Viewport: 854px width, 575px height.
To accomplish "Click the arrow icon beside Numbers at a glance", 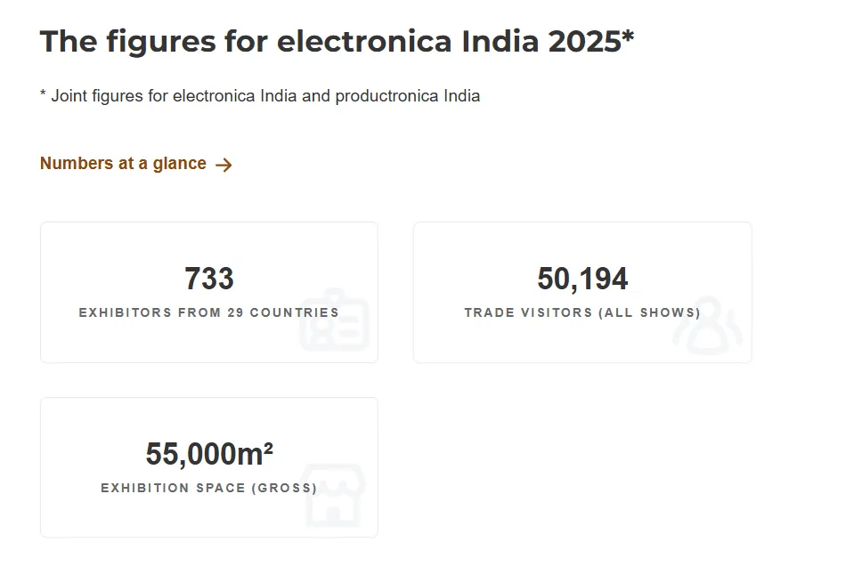I will click(224, 165).
